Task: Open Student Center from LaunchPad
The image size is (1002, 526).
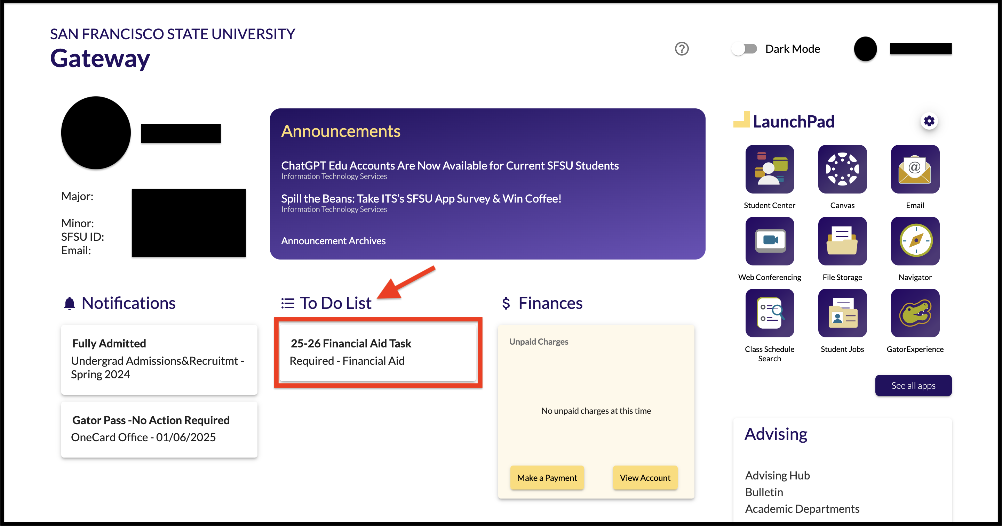Action: (769, 170)
